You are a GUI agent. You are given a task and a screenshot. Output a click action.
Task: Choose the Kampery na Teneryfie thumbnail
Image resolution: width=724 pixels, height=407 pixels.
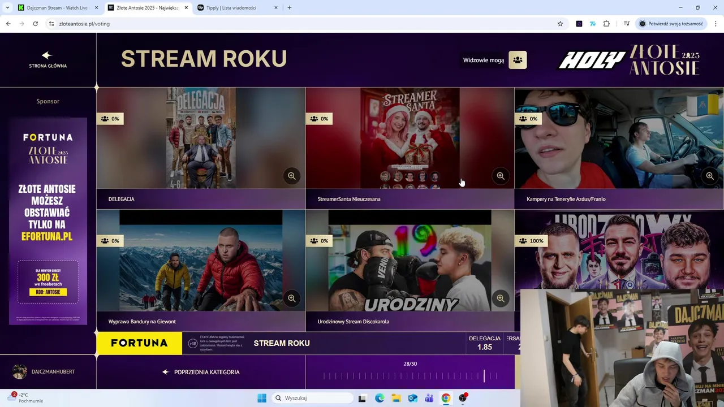(x=619, y=138)
